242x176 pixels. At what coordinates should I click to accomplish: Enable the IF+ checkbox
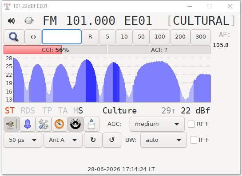pos(194,140)
